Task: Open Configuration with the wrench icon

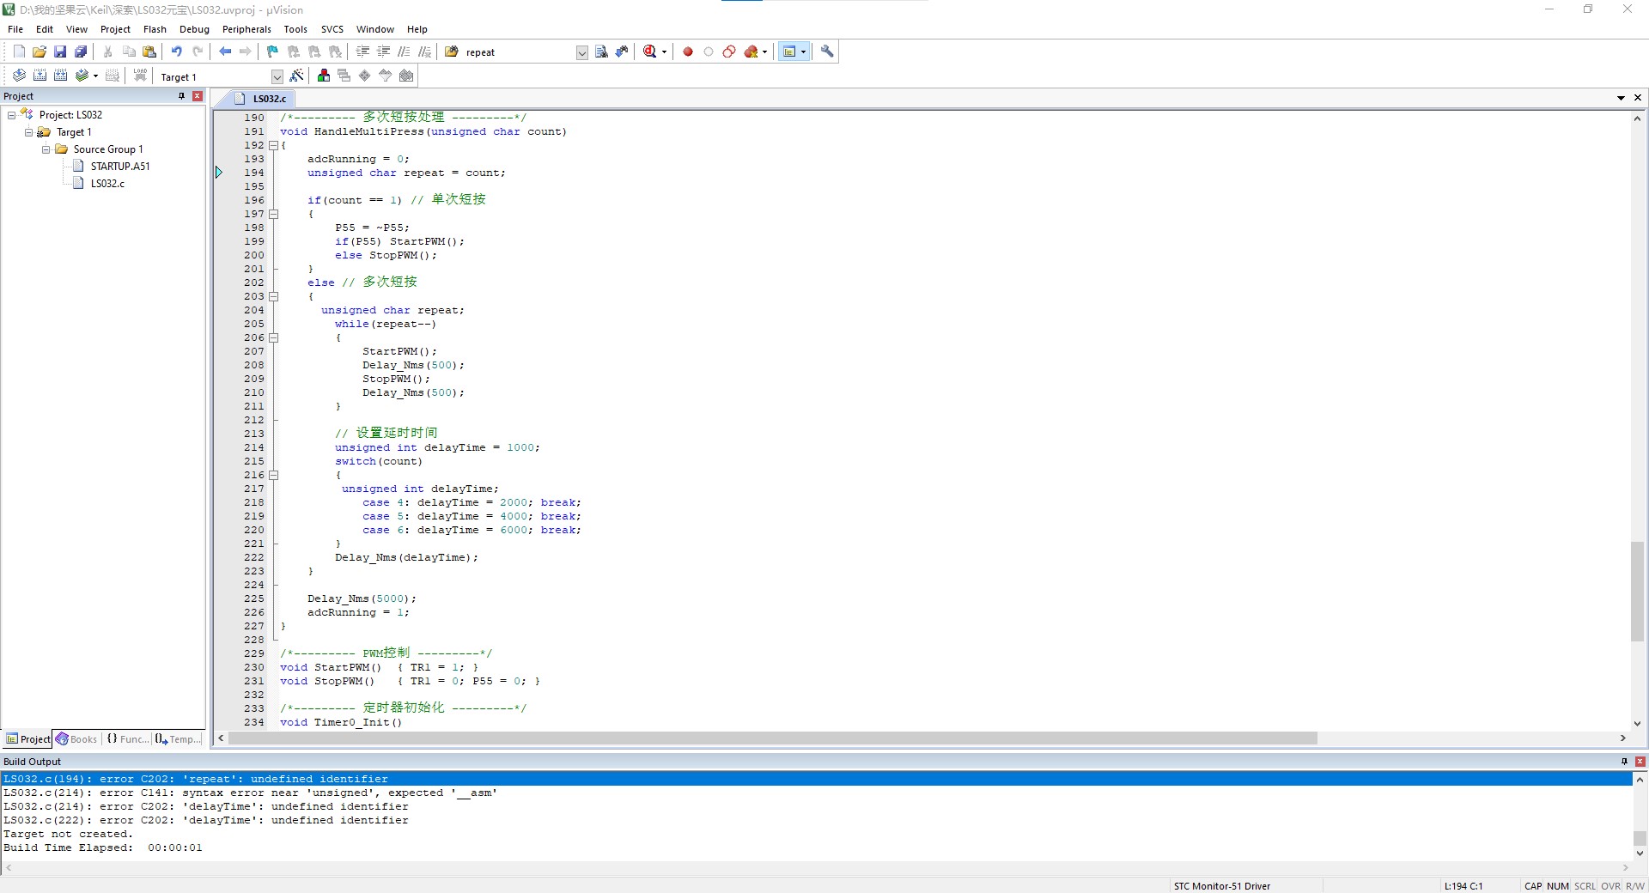Action: coord(827,52)
